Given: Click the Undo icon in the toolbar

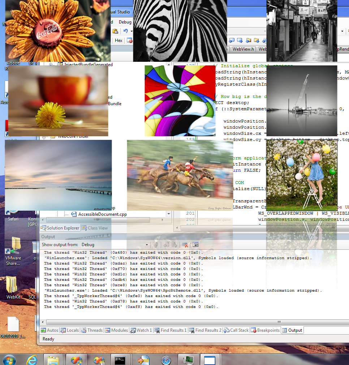Looking at the screenshot, I should [x=126, y=31].
